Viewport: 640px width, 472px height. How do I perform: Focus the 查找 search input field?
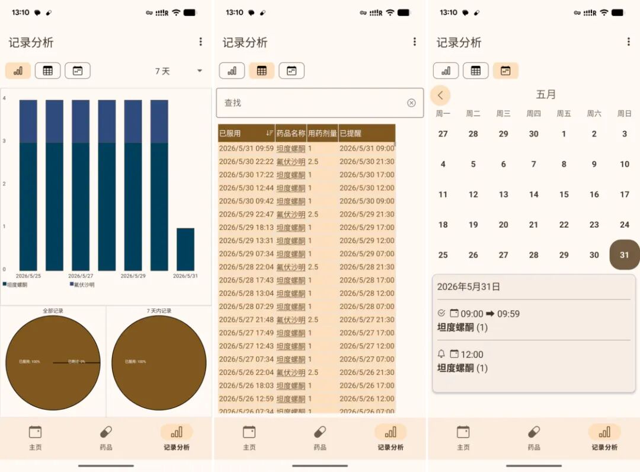(x=319, y=103)
